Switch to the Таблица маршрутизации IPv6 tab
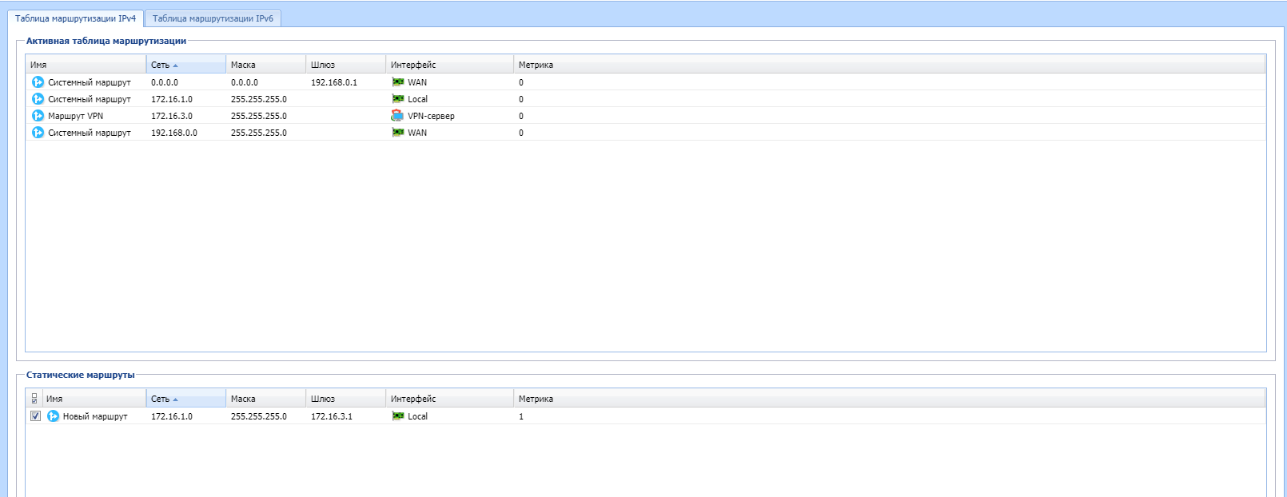Image resolution: width=1287 pixels, height=497 pixels. click(x=213, y=18)
